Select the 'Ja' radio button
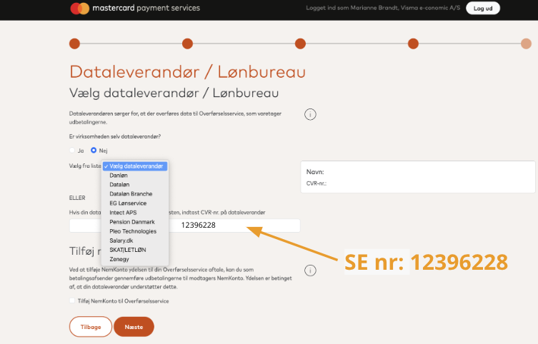 coord(72,151)
